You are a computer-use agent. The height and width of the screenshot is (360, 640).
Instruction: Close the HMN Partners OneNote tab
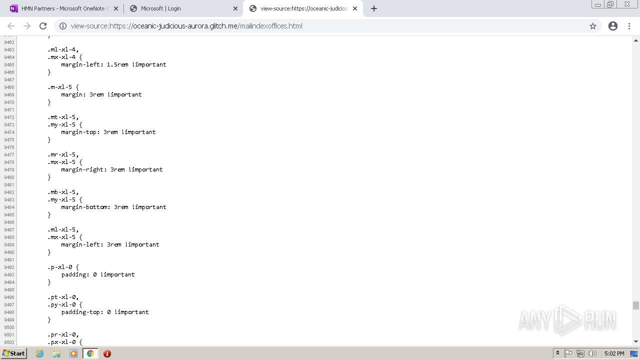[x=116, y=8]
